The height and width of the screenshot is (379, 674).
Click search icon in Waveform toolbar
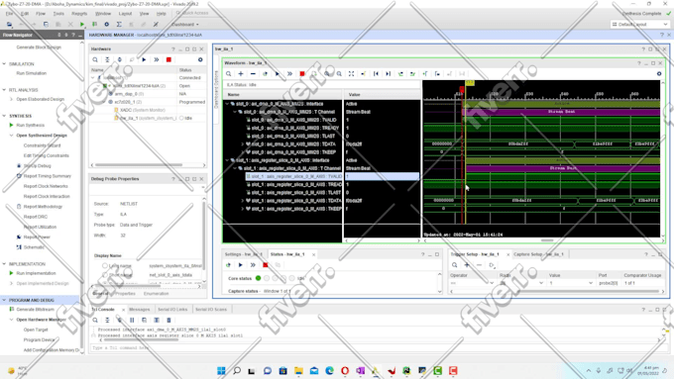tap(229, 74)
